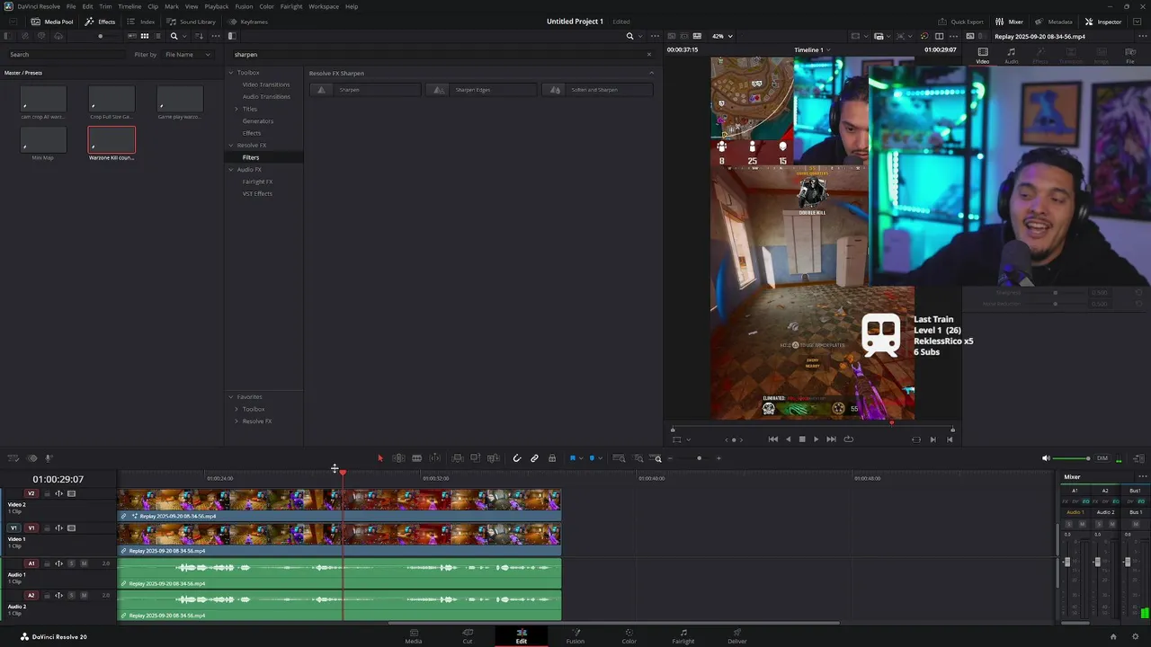Viewport: 1151px width, 647px height.
Task: Select Generators in effects tree
Action: (x=258, y=120)
